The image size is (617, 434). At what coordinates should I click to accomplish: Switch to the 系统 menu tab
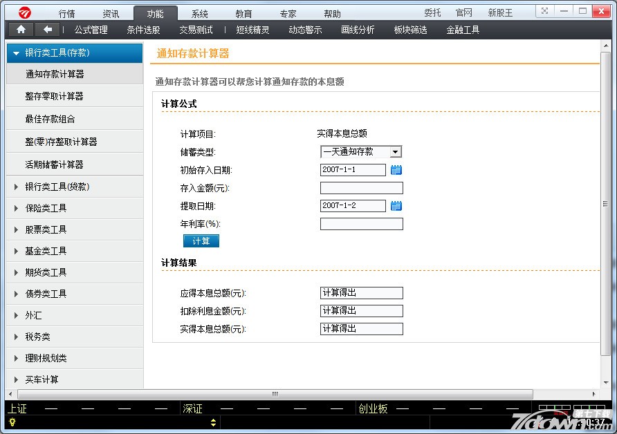pyautogui.click(x=199, y=13)
